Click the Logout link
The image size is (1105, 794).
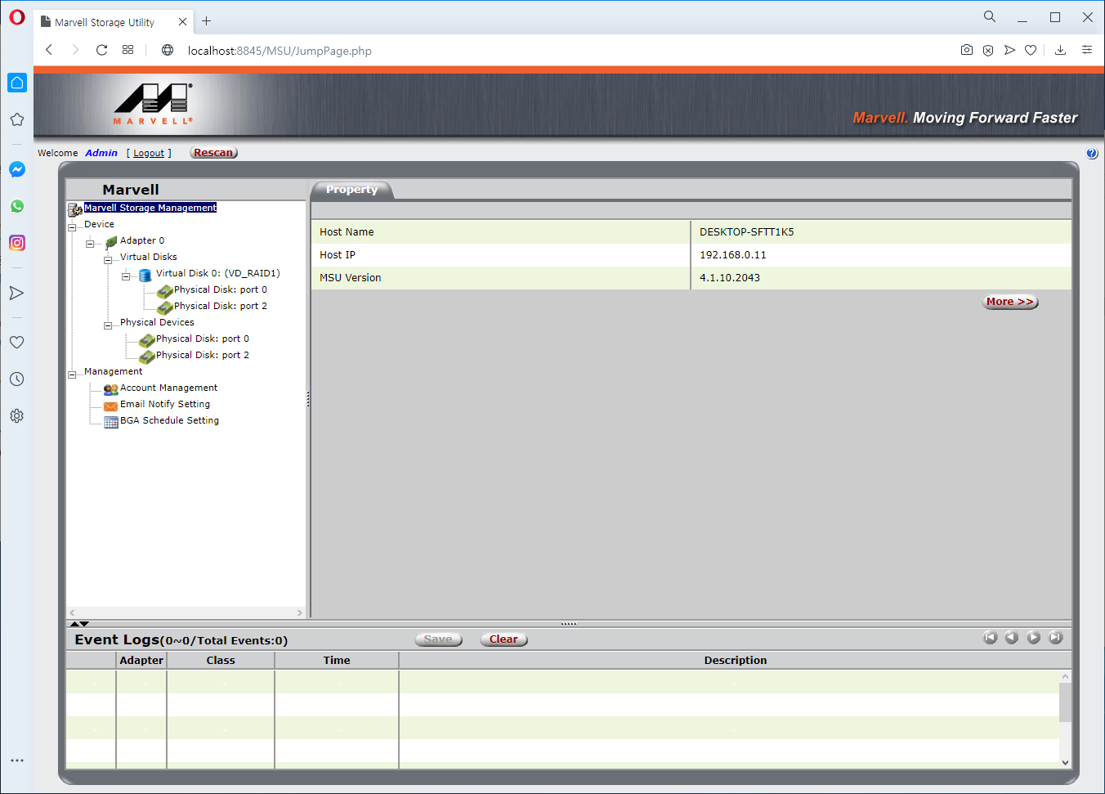point(149,153)
